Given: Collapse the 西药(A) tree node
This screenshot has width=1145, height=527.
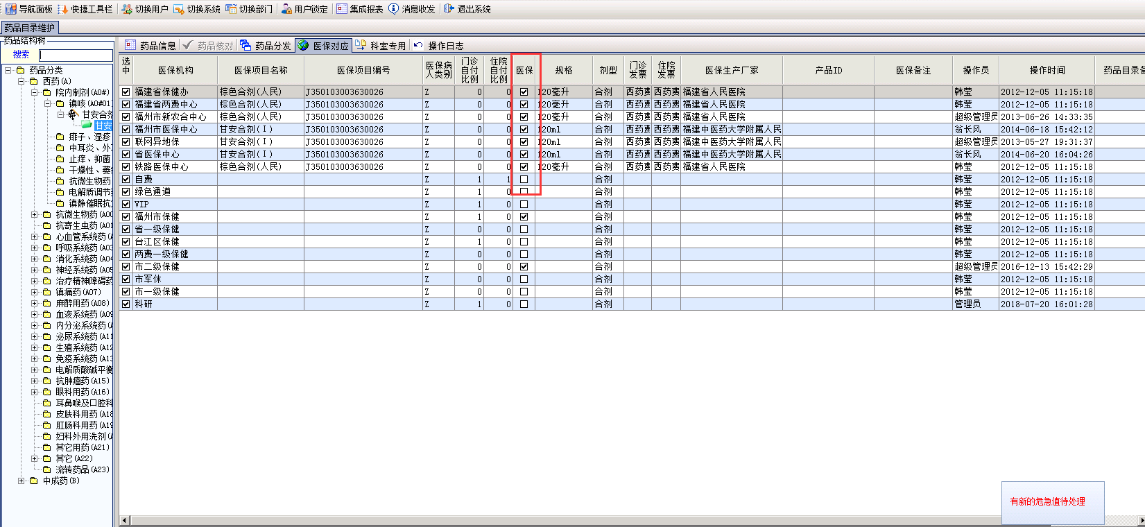Looking at the screenshot, I should click(x=21, y=81).
